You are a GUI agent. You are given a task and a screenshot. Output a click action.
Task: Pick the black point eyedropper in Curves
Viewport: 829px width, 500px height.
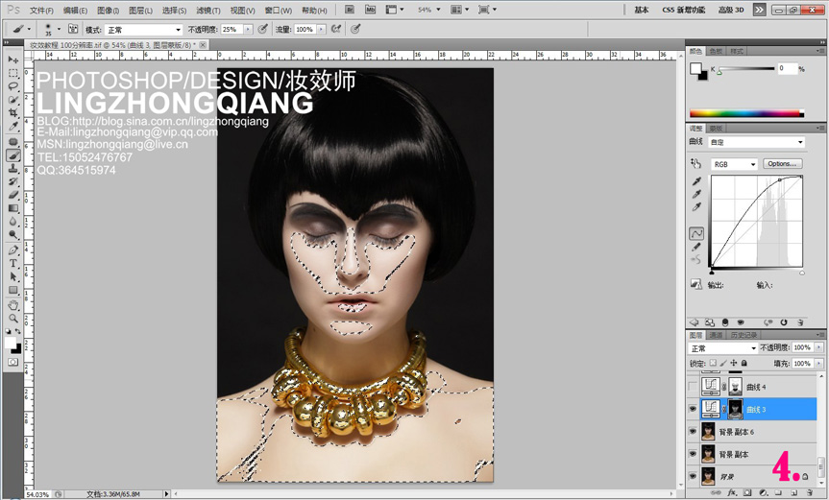coord(696,181)
